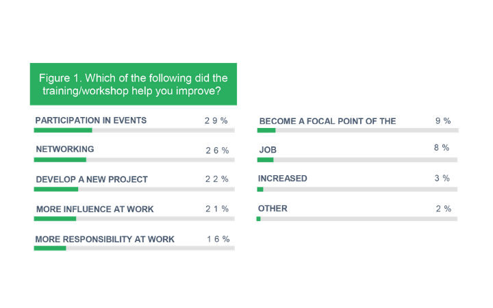Click the 21 % value

click(217, 209)
